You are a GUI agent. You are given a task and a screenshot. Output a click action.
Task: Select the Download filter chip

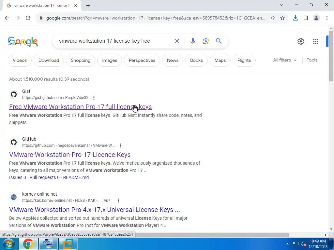(x=49, y=60)
